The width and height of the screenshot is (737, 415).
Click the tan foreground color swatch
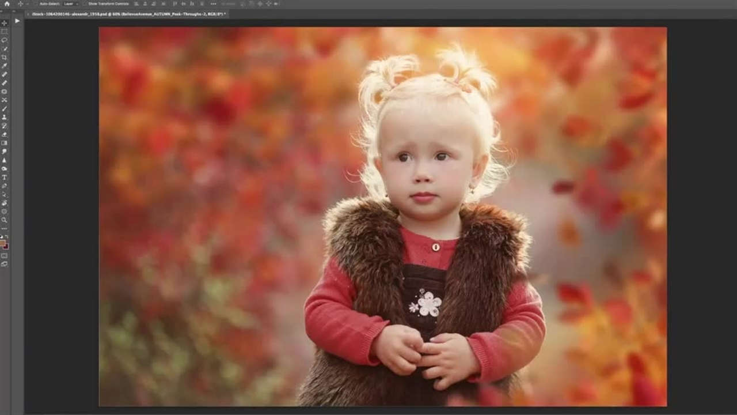tap(3, 243)
